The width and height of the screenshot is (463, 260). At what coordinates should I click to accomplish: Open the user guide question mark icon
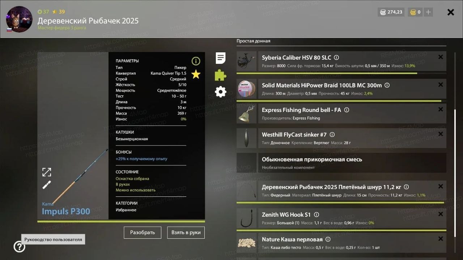pyautogui.click(x=19, y=247)
